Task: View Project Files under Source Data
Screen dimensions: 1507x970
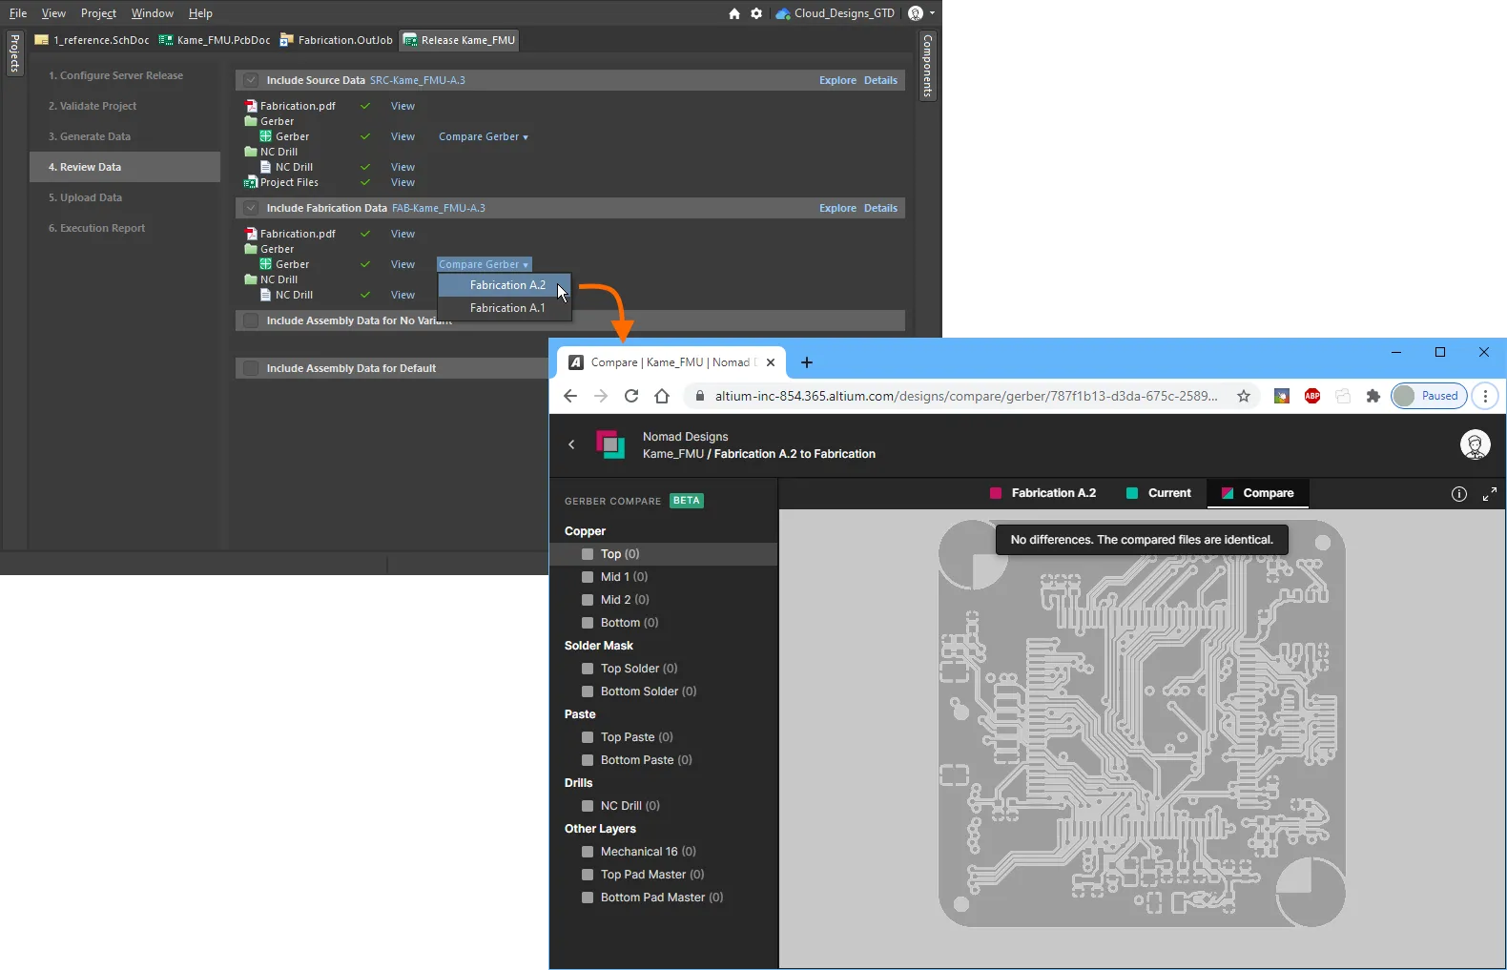Action: (403, 182)
